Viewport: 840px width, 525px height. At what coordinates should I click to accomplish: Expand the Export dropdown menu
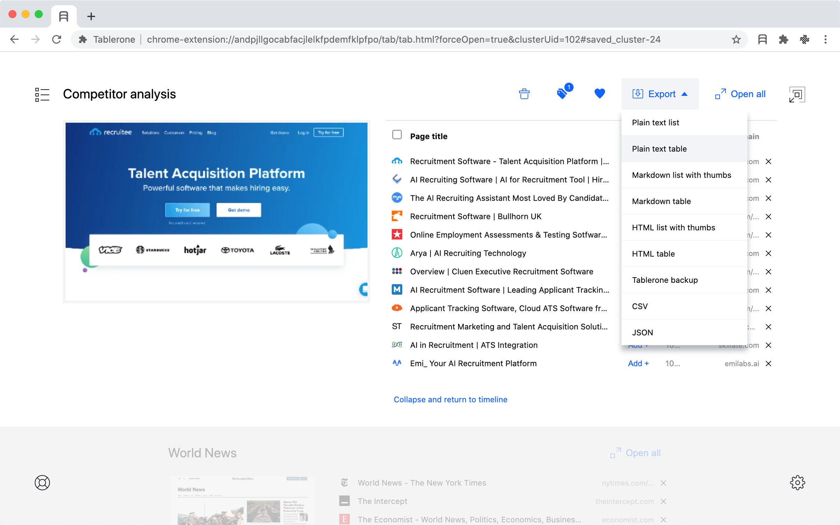click(x=660, y=94)
